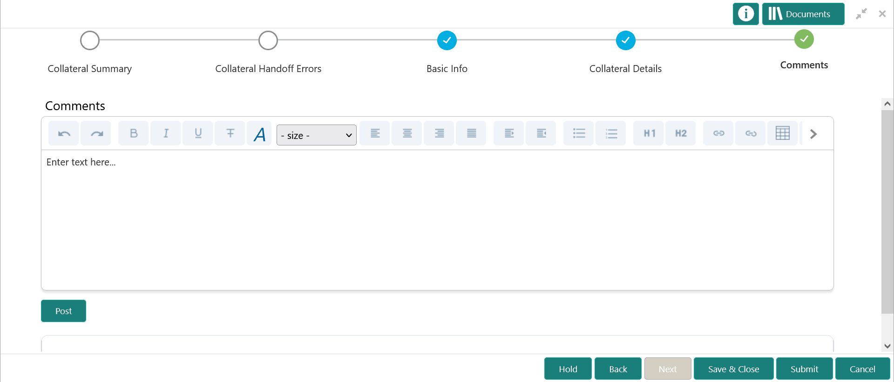The height and width of the screenshot is (382, 894).
Task: Align text left
Action: click(375, 133)
